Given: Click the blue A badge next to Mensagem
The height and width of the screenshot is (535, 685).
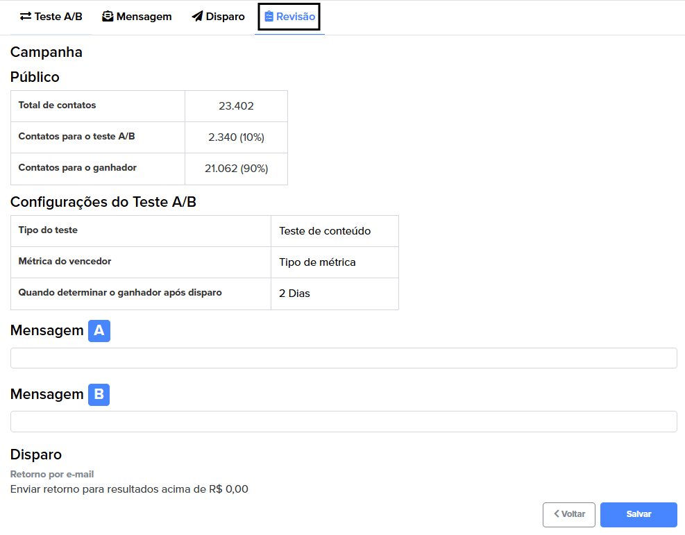Looking at the screenshot, I should (x=99, y=330).
